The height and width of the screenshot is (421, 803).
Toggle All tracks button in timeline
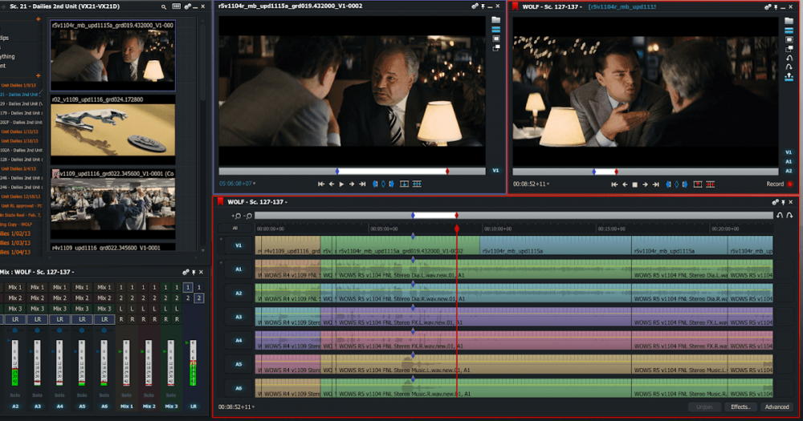[235, 229]
